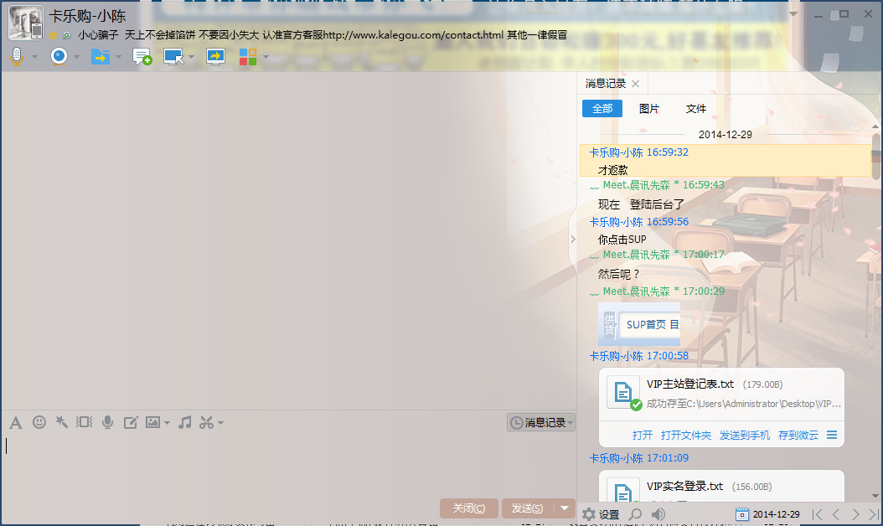Viewport: 883px width, 526px height.
Task: Open font settings with the A icon
Action: tap(15, 422)
